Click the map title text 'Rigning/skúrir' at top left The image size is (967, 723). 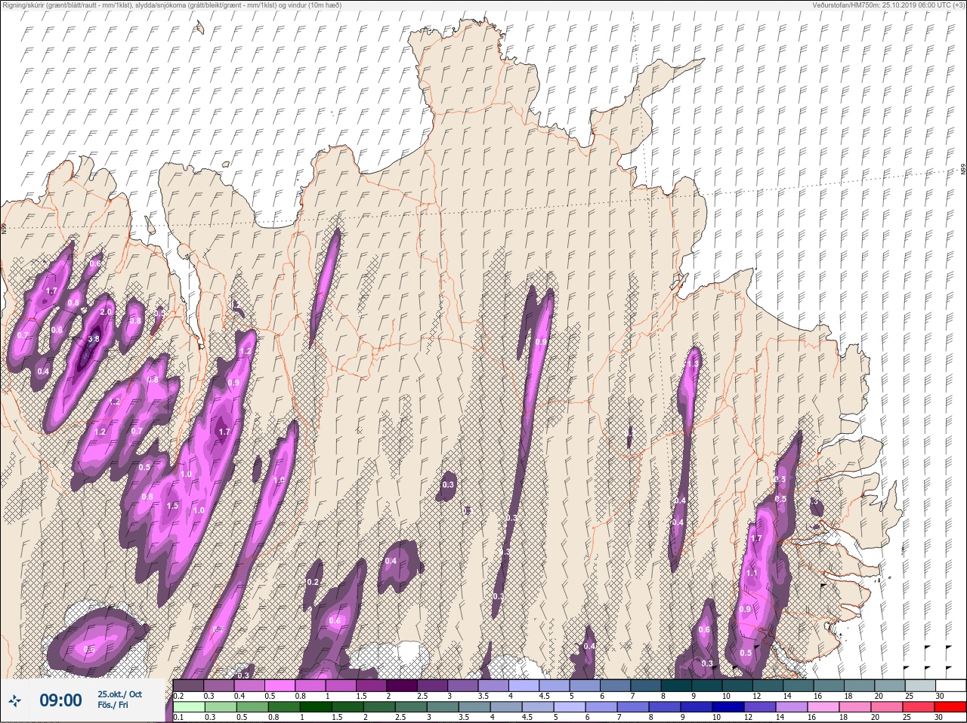pos(23,5)
